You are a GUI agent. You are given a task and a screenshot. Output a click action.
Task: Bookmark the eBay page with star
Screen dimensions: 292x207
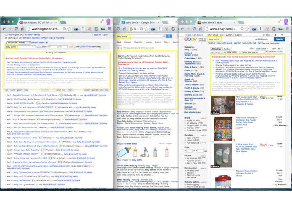coord(247,29)
